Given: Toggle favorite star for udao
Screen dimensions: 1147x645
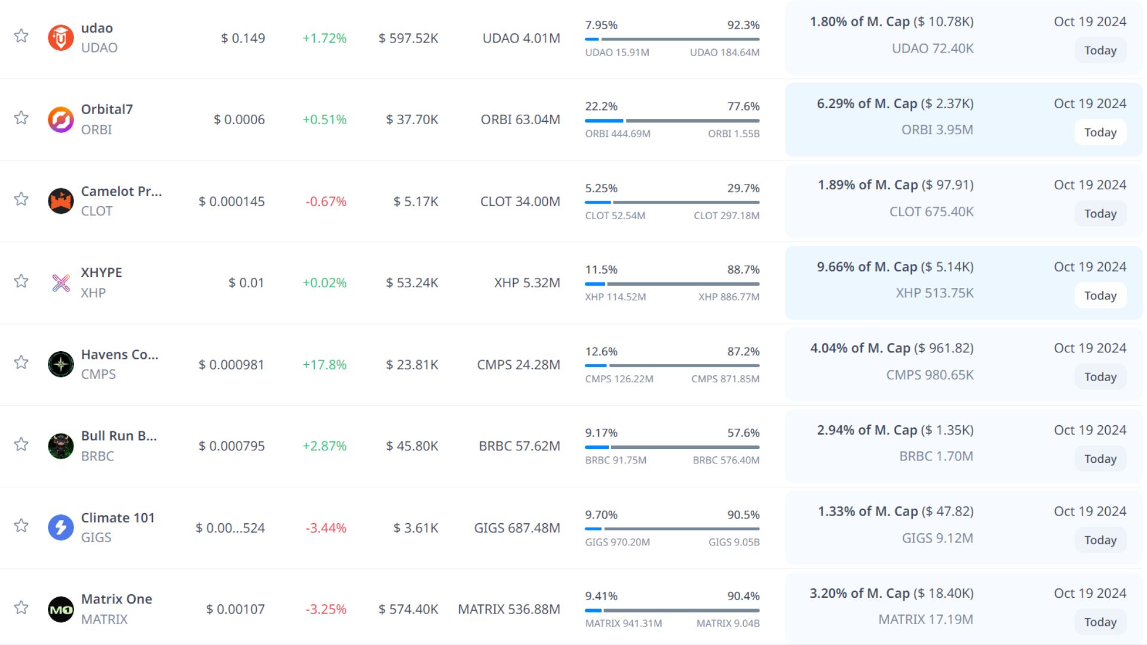Looking at the screenshot, I should coord(22,36).
